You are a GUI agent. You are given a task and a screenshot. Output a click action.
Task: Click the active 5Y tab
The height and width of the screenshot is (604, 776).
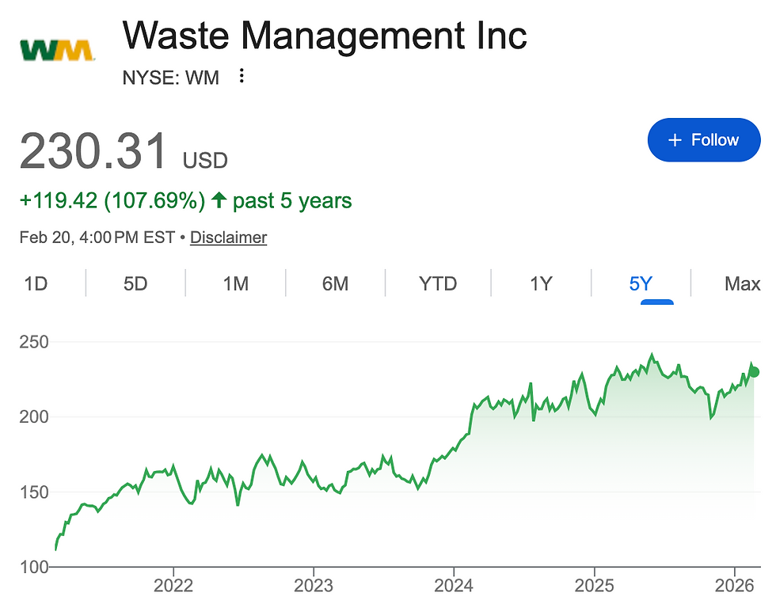(641, 283)
